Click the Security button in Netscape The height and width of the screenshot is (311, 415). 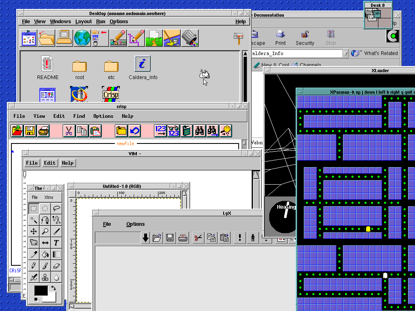point(305,37)
